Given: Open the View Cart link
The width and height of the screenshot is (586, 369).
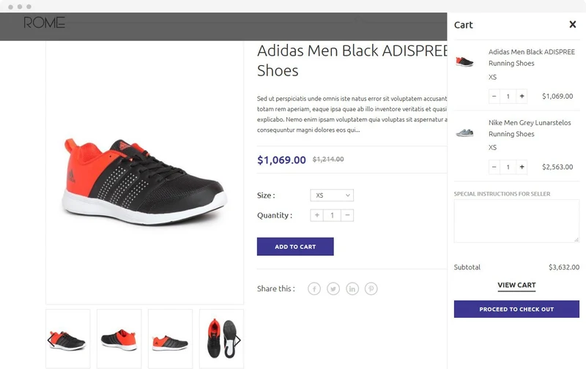Looking at the screenshot, I should [x=516, y=286].
